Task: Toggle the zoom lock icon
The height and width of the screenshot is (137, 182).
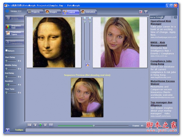Action: coord(88,65)
